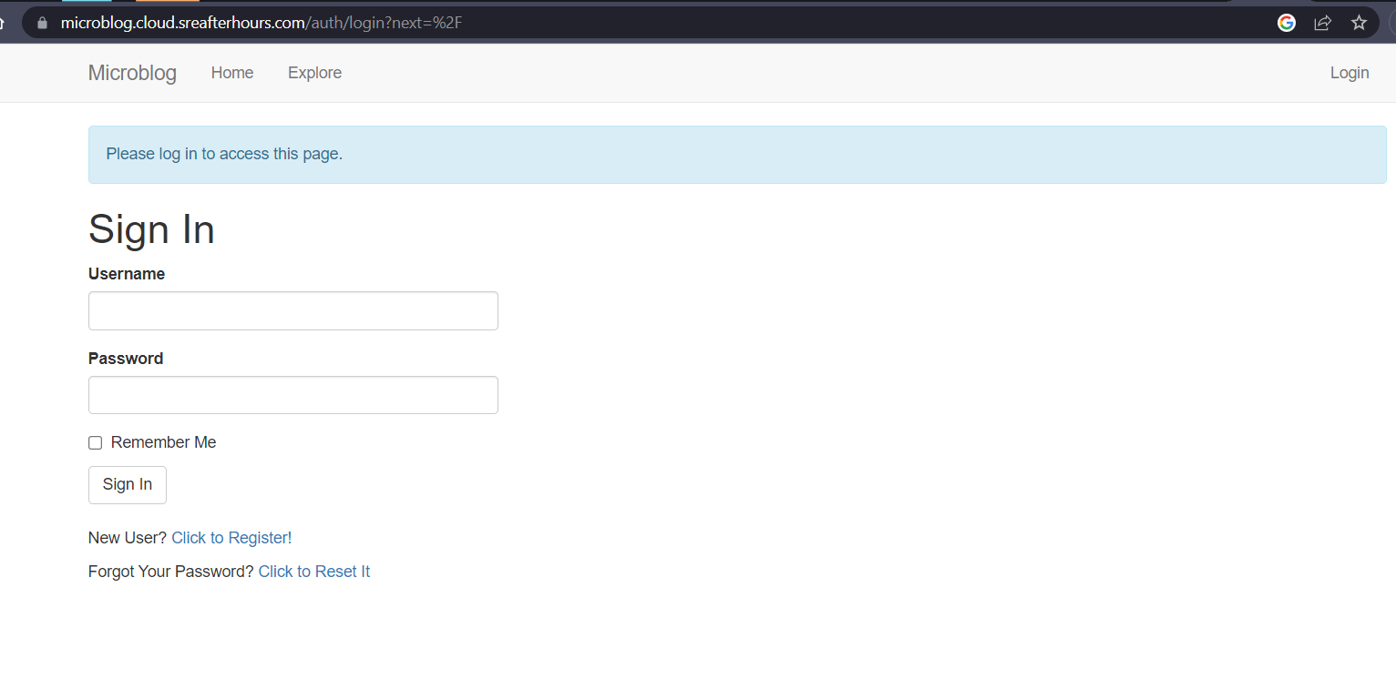The image size is (1396, 689).
Task: Bookmark this page with the star icon
Action: pyautogui.click(x=1359, y=23)
